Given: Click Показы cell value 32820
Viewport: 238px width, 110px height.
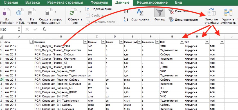Looking at the screenshot, I should [x=96, y=105].
